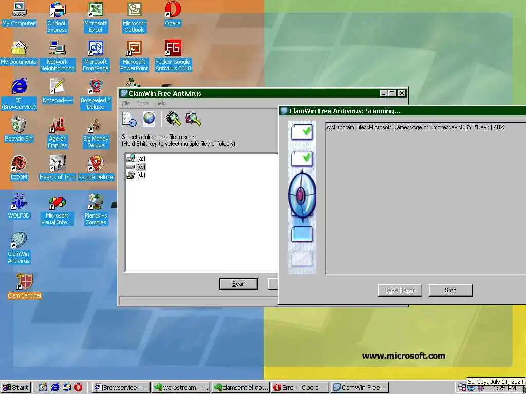The height and width of the screenshot is (394, 526).
Task: Open My Computer desktop icon
Action: pos(18,14)
